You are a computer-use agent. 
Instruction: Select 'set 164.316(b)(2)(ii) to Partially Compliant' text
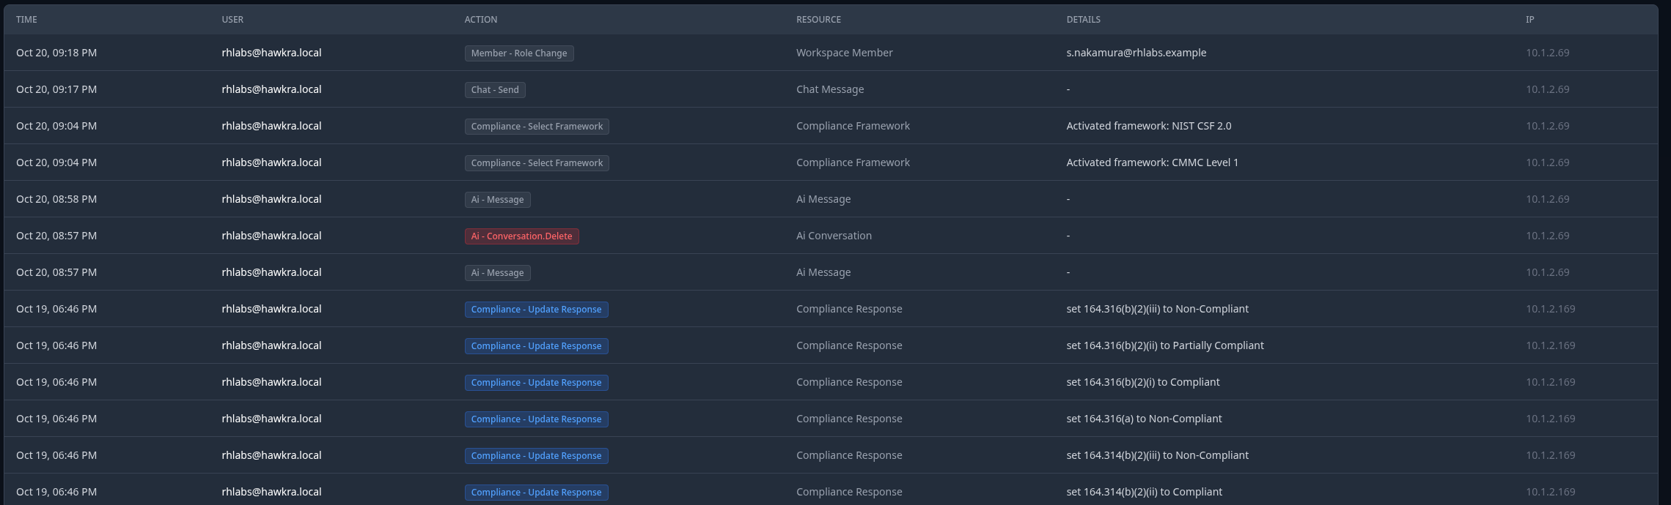pos(1165,345)
